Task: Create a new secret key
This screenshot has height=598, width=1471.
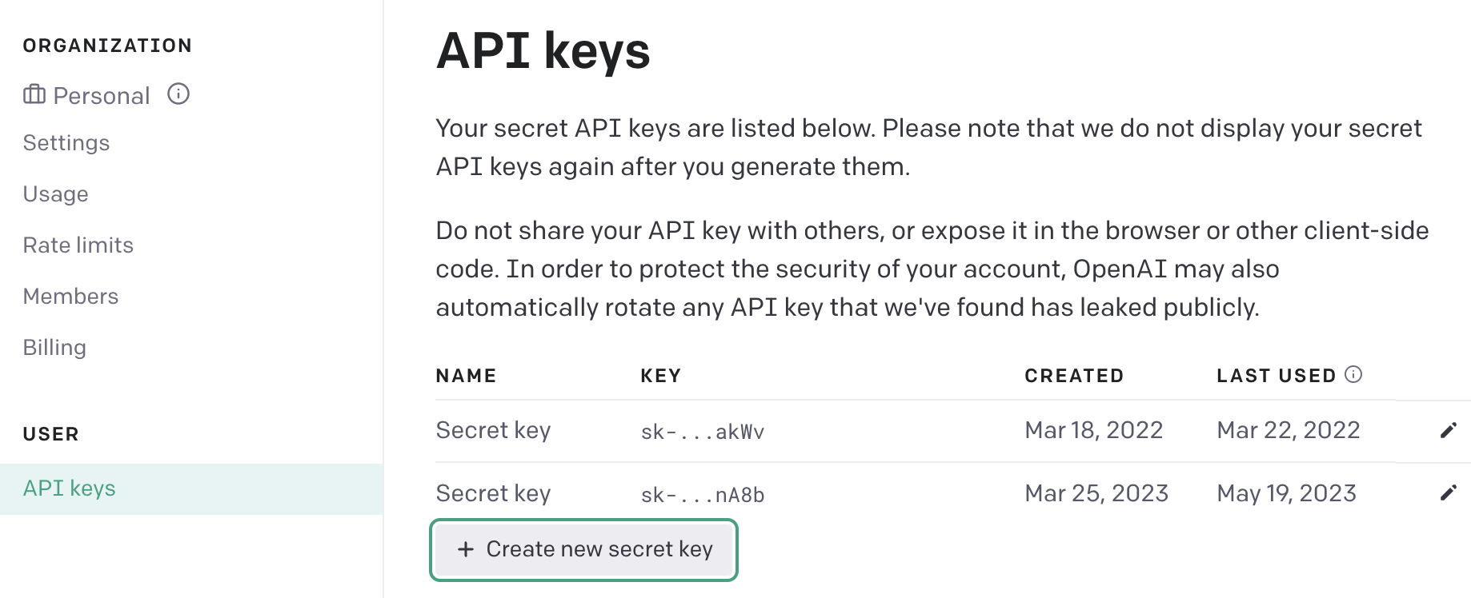Action: 583,549
